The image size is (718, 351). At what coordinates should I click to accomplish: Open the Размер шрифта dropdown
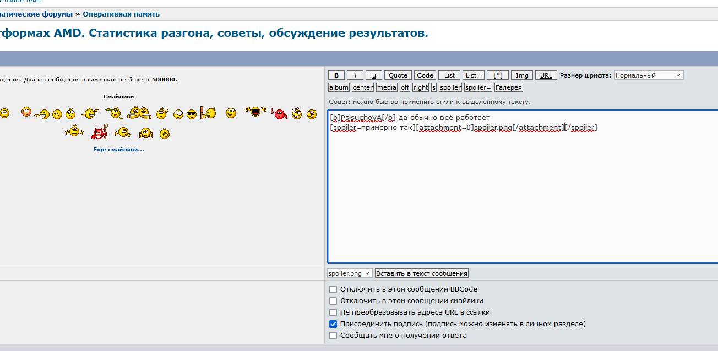point(649,75)
